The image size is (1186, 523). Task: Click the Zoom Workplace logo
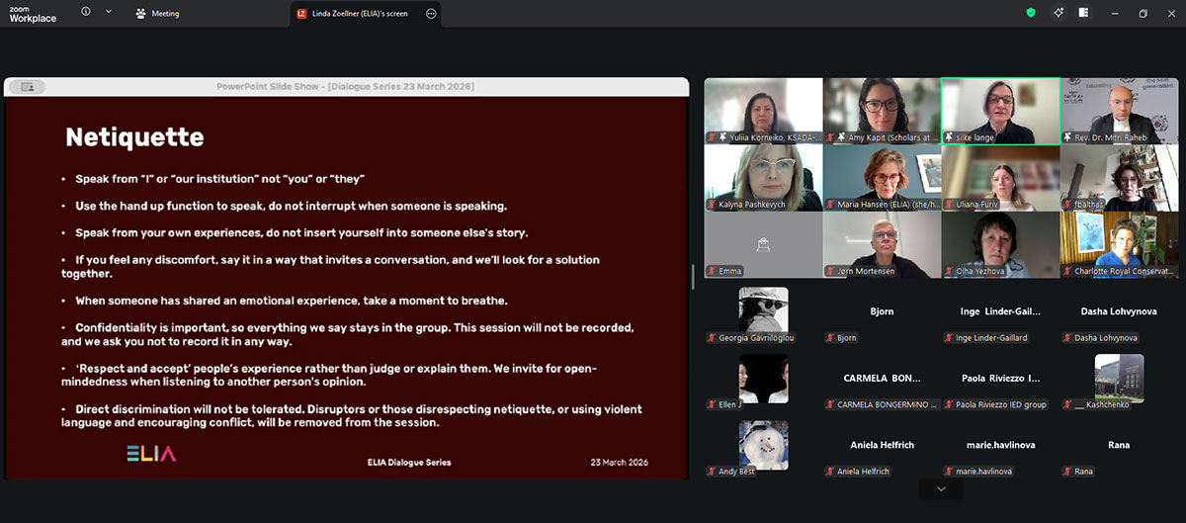[33, 13]
